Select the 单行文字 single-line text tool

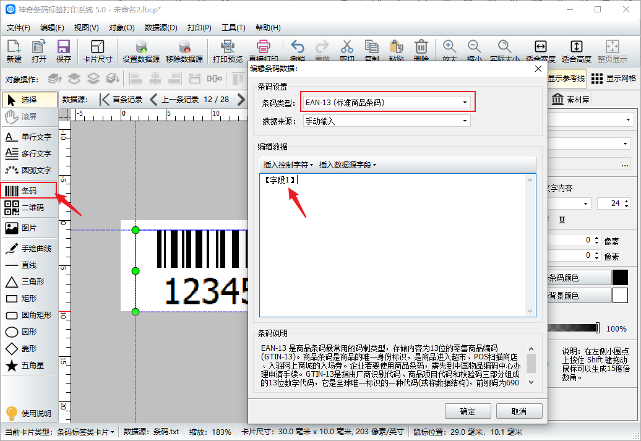29,137
